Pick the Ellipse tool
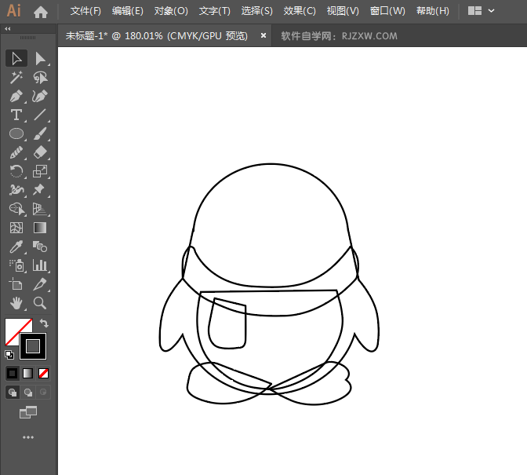The height and width of the screenshot is (475, 527). pos(16,133)
